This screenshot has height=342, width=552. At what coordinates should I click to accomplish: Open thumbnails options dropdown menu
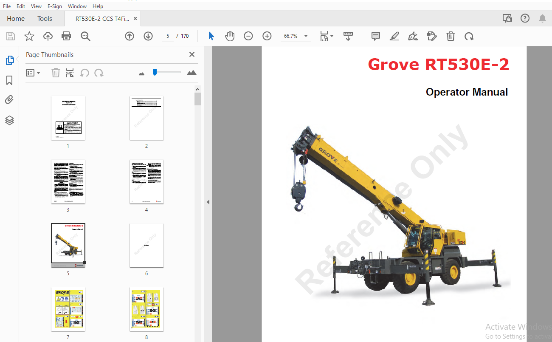coord(33,73)
